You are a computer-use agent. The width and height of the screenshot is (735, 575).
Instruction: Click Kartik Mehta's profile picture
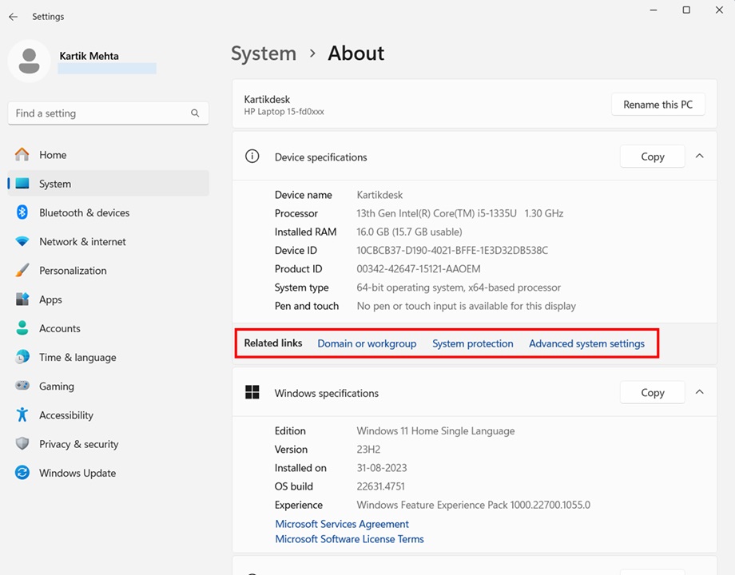[30, 61]
